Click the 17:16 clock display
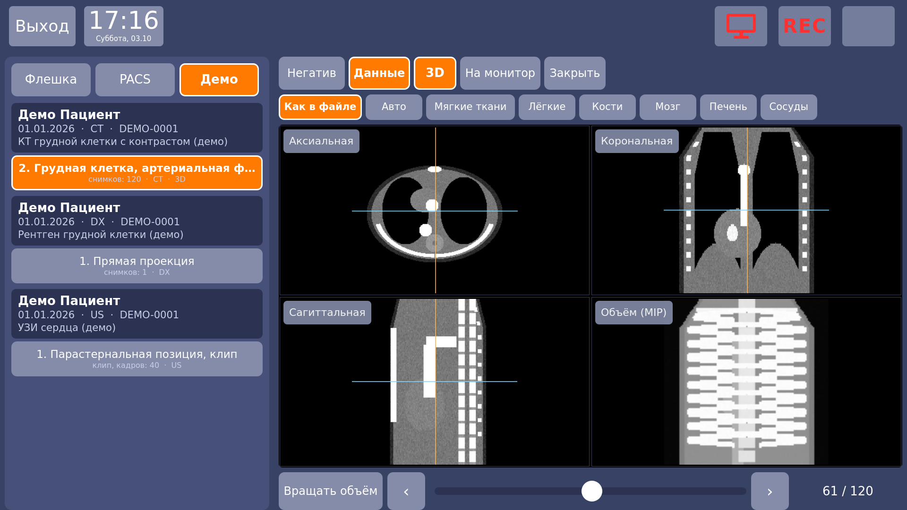This screenshot has height=510, width=907. coord(124,26)
